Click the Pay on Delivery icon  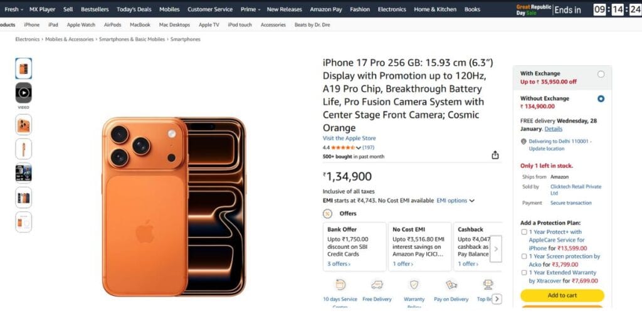point(451,285)
